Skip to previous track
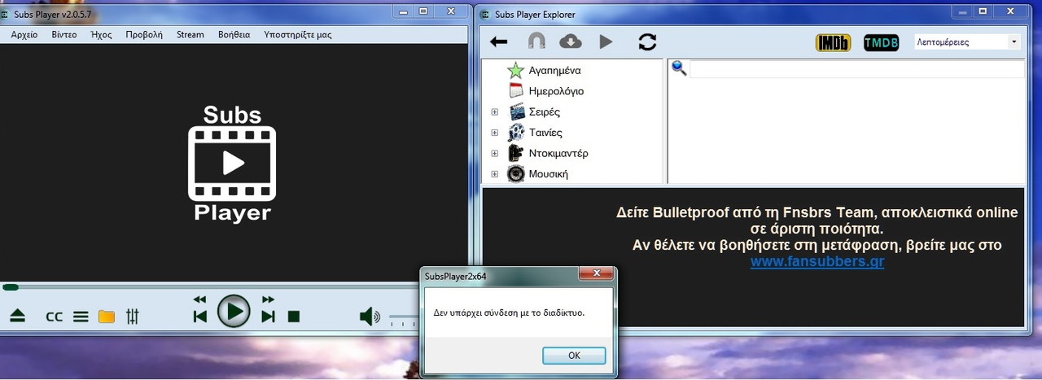The image size is (1042, 380). point(200,317)
